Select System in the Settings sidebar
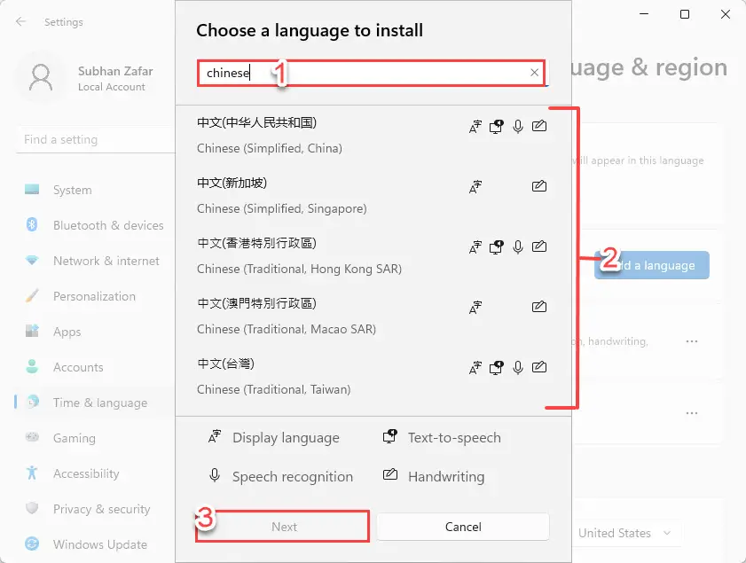Viewport: 746px width, 563px height. click(71, 190)
